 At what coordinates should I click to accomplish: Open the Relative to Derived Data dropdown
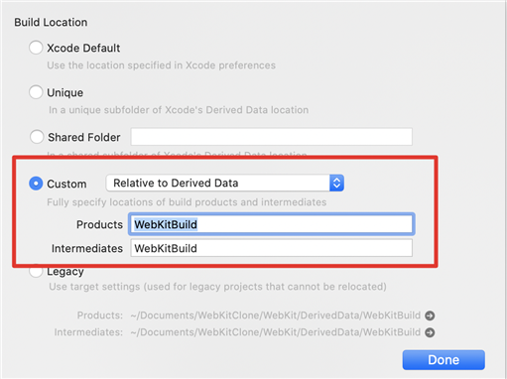pos(225,183)
